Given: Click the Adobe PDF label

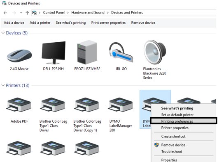Looking at the screenshot, I should [19, 121].
